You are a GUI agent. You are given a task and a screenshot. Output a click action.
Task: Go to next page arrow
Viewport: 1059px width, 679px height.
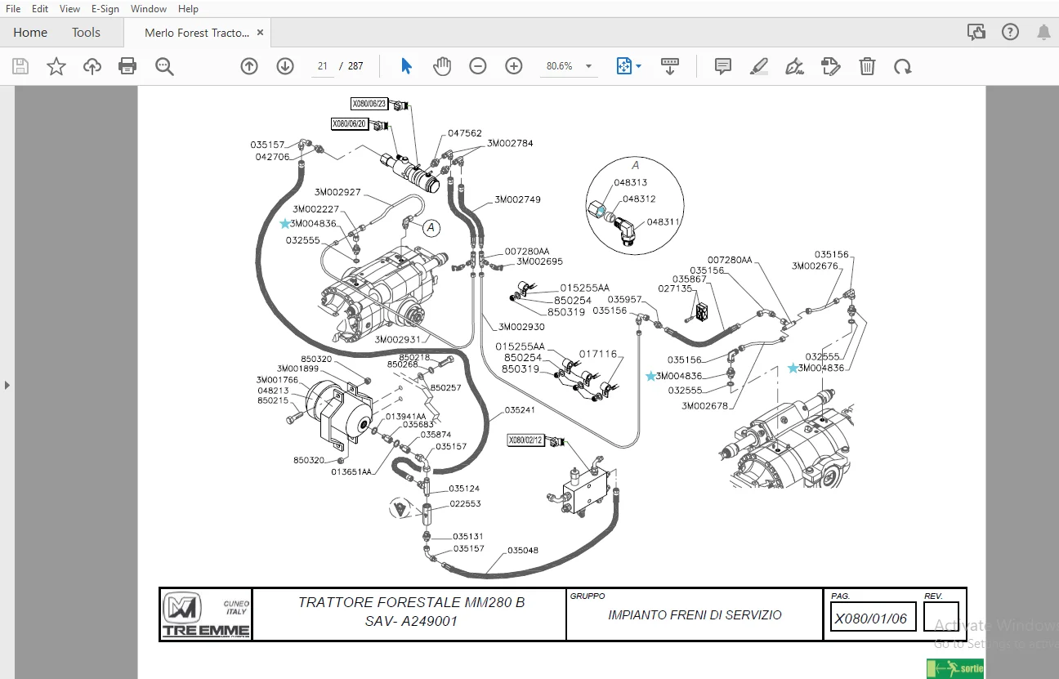click(285, 66)
